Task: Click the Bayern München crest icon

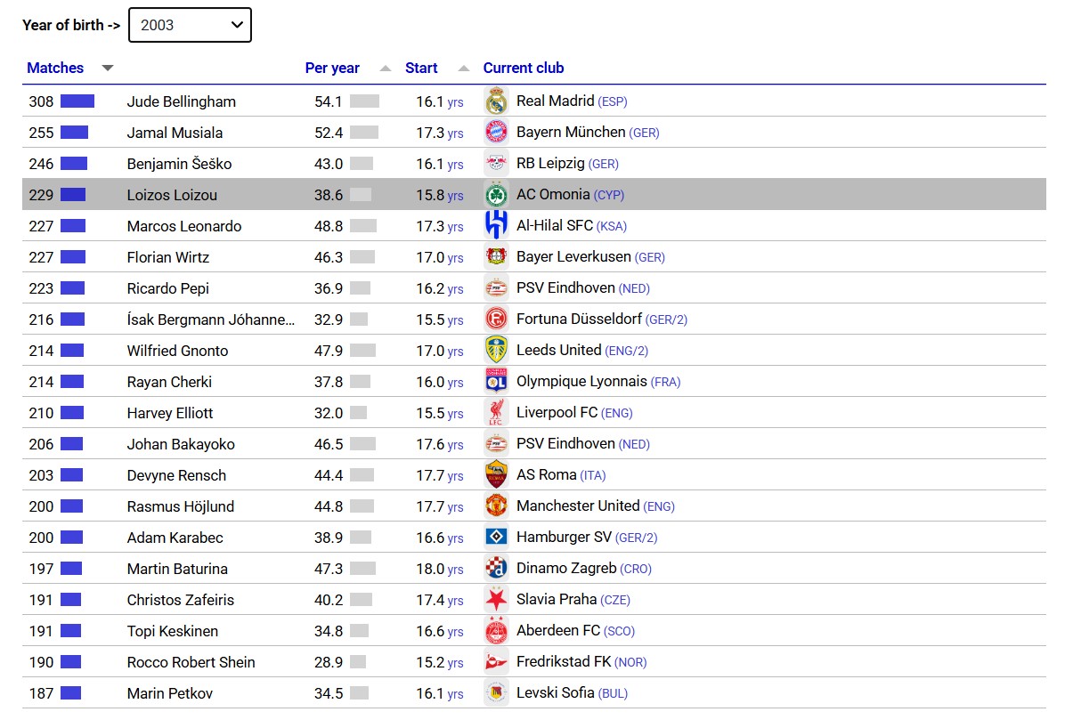Action: tap(497, 132)
